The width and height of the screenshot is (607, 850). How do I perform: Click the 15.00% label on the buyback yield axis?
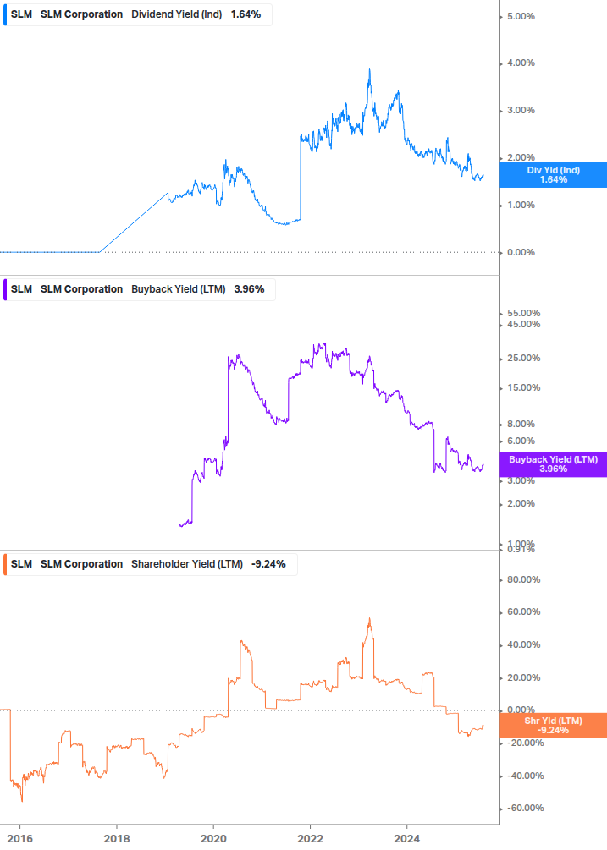[x=523, y=387]
